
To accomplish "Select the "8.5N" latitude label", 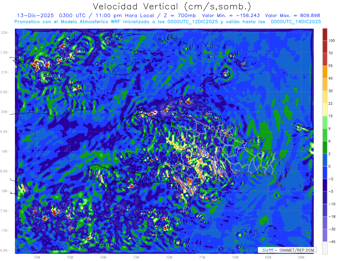I will tap(4, 171).
